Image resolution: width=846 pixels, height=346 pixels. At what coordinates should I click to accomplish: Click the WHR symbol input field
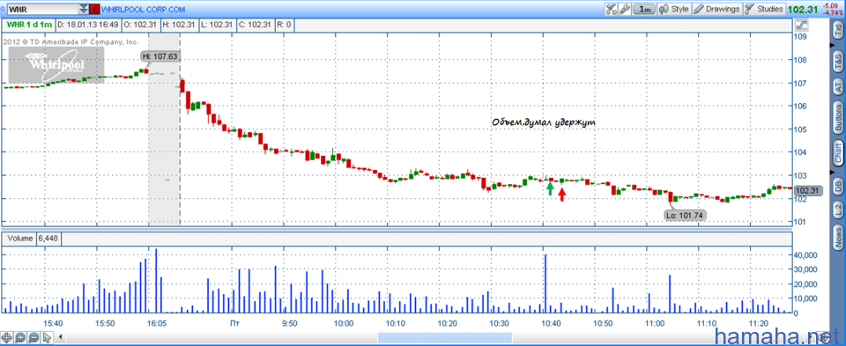click(x=42, y=9)
